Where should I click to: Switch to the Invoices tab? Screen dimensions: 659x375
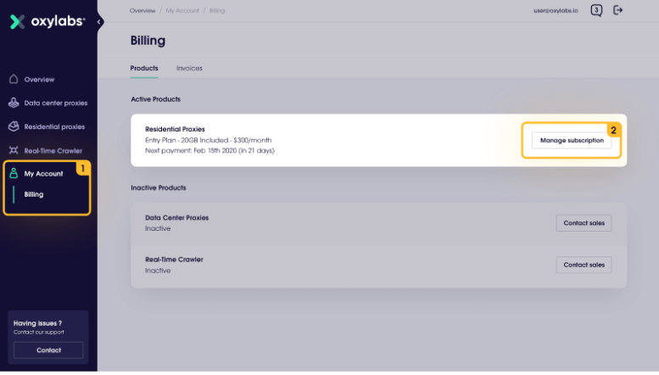[x=189, y=68]
